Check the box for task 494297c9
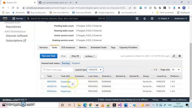This screenshot has width=192, height=108. point(42,86)
